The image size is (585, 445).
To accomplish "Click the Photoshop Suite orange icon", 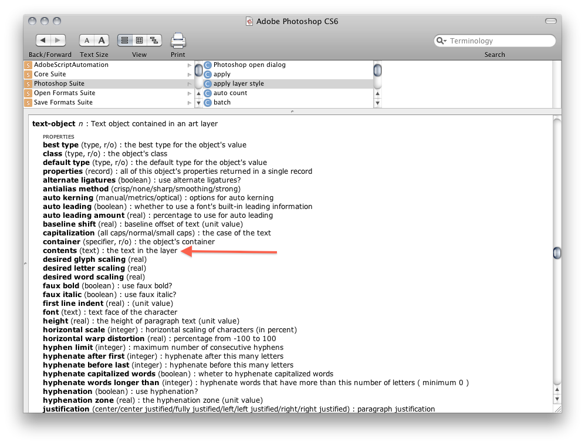I will 28,83.
